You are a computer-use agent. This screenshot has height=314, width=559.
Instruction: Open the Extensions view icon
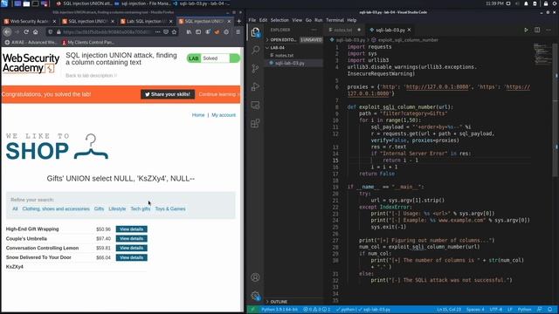255,124
